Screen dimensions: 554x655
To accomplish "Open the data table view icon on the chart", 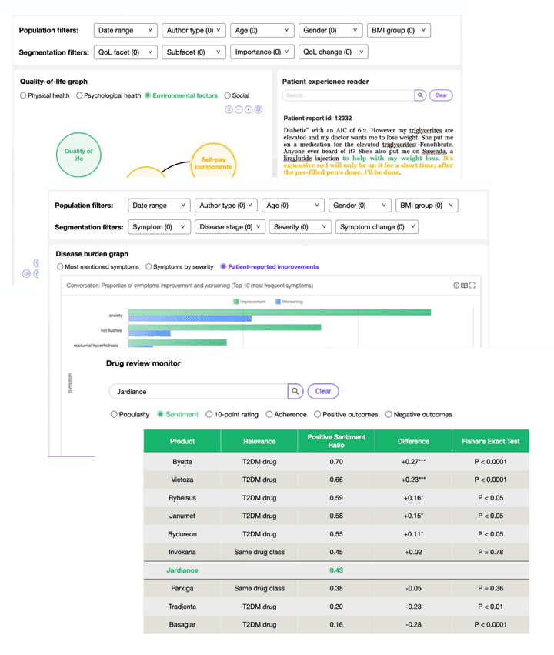I will 464,286.
